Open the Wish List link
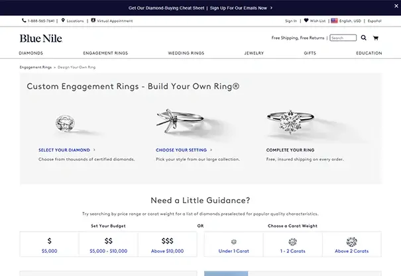 pos(317,21)
